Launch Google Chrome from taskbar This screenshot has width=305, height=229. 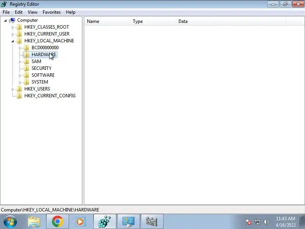coord(58,221)
